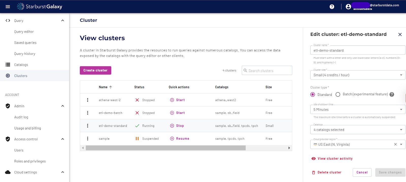The height and width of the screenshot is (182, 406).
Task: Open the help question mark icon
Action: (332, 7)
